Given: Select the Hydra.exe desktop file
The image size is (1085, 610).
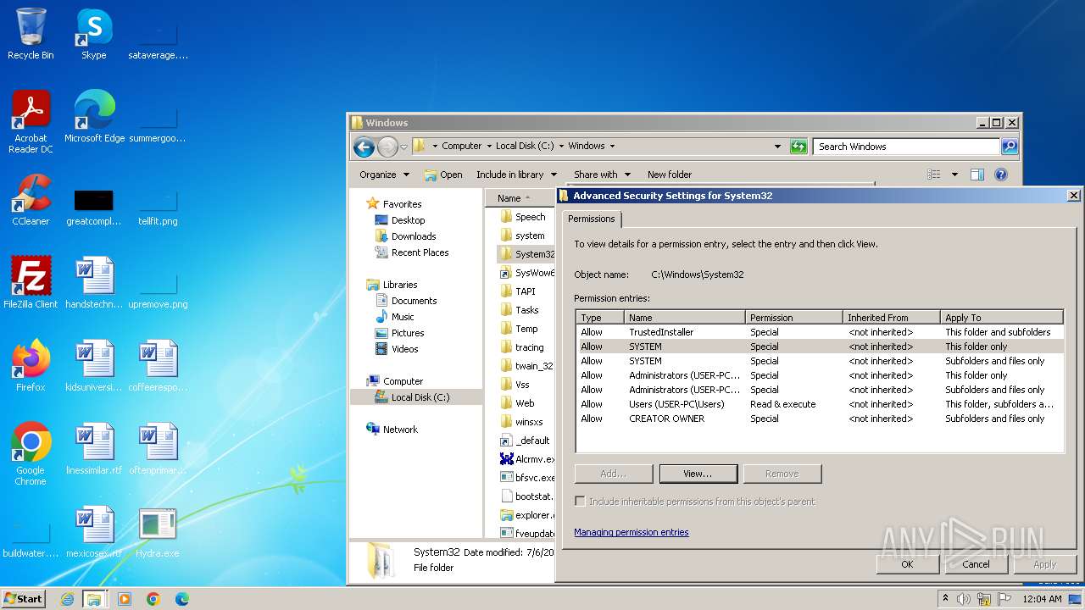Looking at the screenshot, I should coord(157,532).
